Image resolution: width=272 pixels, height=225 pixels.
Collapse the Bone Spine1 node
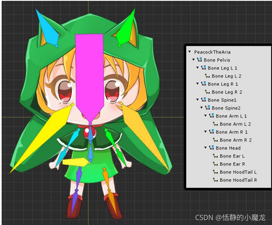pyautogui.click(x=198, y=99)
